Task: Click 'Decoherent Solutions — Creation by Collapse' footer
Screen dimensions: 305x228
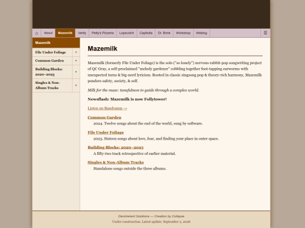Action: pos(151,216)
